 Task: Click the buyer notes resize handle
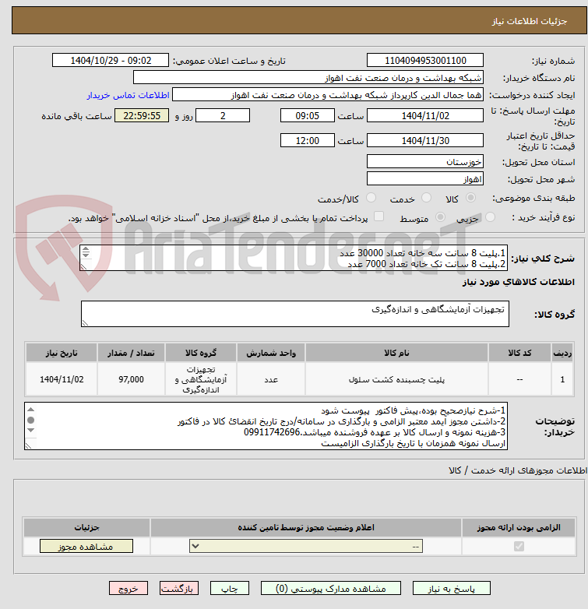(28, 446)
